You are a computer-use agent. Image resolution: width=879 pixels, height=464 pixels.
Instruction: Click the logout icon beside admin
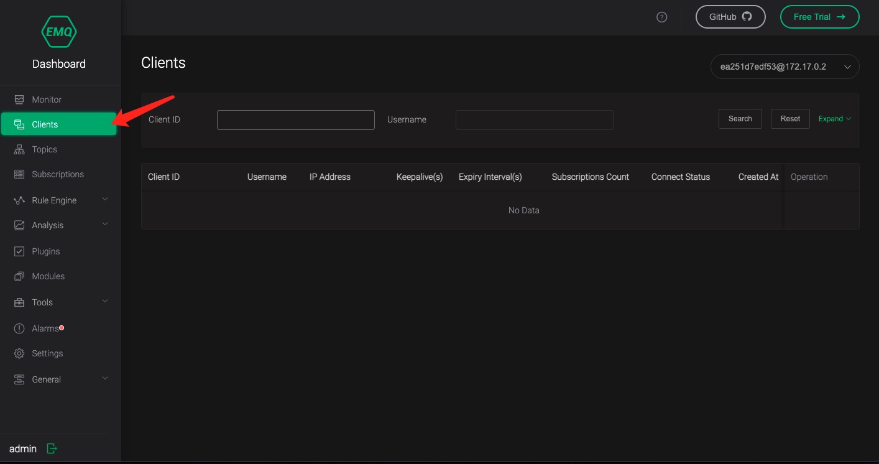[52, 448]
